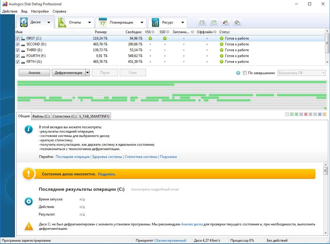
Task: Click the SSD column help question icon
Action: (x=168, y=32)
